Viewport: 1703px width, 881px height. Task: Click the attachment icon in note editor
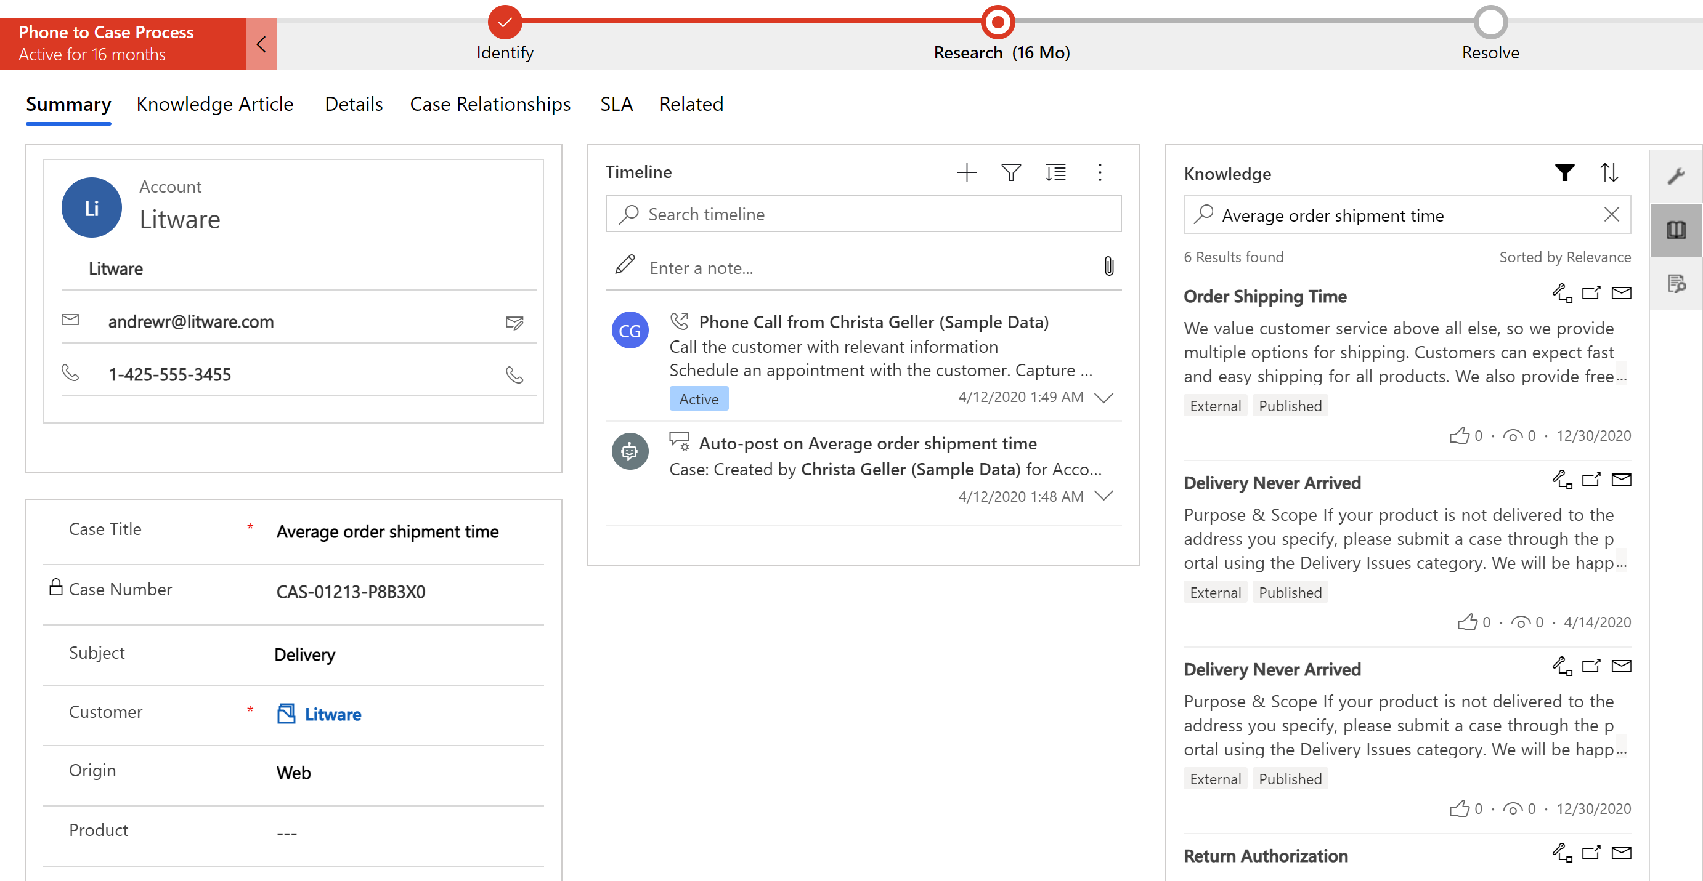click(1107, 267)
